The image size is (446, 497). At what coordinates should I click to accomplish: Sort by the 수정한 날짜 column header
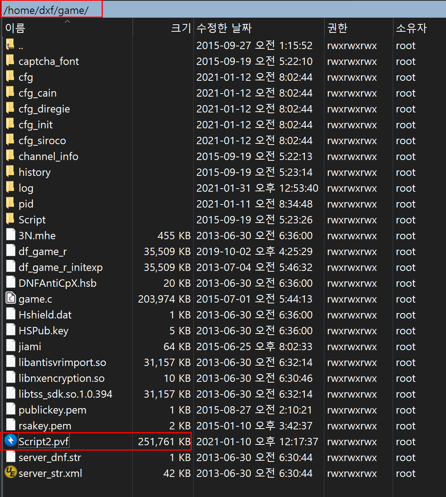259,28
